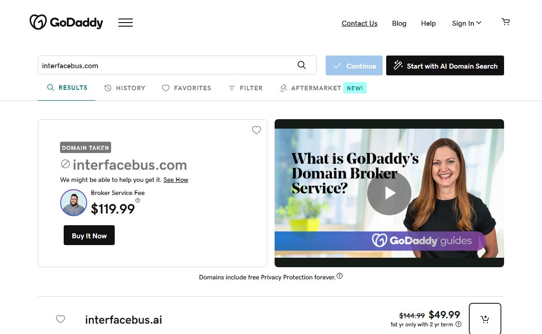Click the info icon next to $119.99
This screenshot has width=542, height=334.
138,200
